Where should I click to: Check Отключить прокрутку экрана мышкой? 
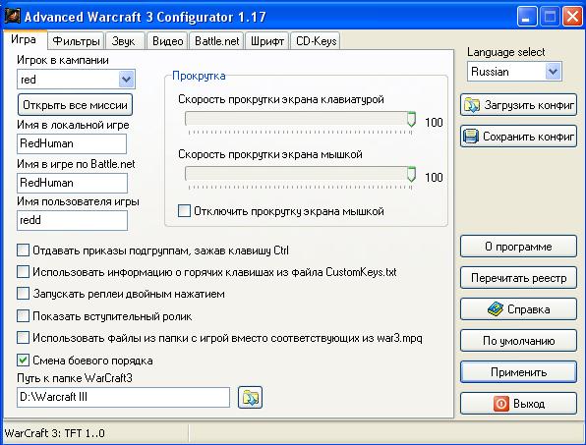pyautogui.click(x=184, y=211)
